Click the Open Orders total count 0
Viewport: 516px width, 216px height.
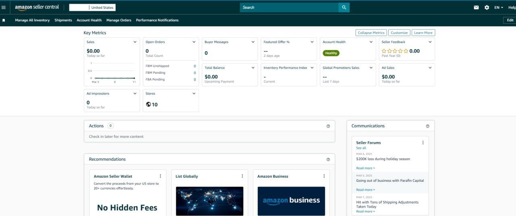pyautogui.click(x=147, y=51)
